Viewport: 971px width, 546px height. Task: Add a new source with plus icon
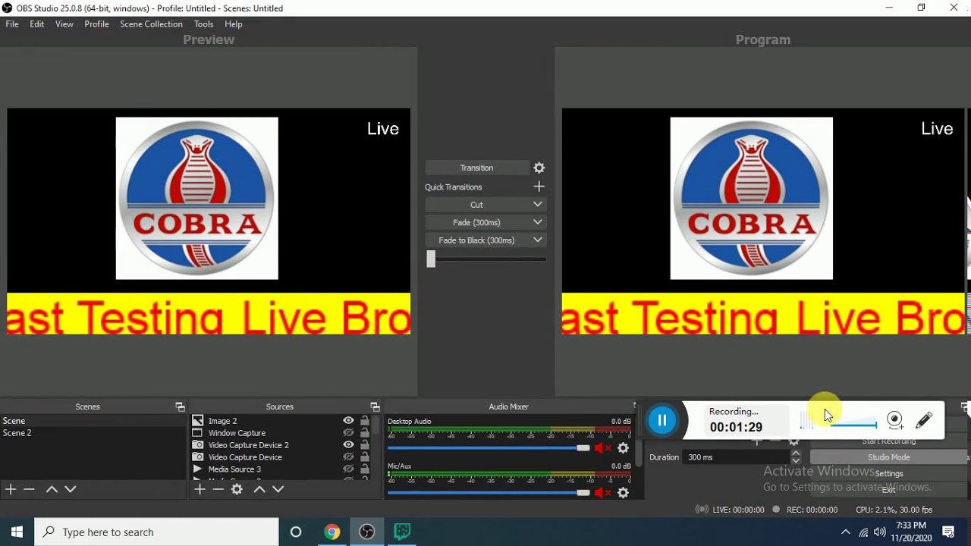click(x=200, y=489)
